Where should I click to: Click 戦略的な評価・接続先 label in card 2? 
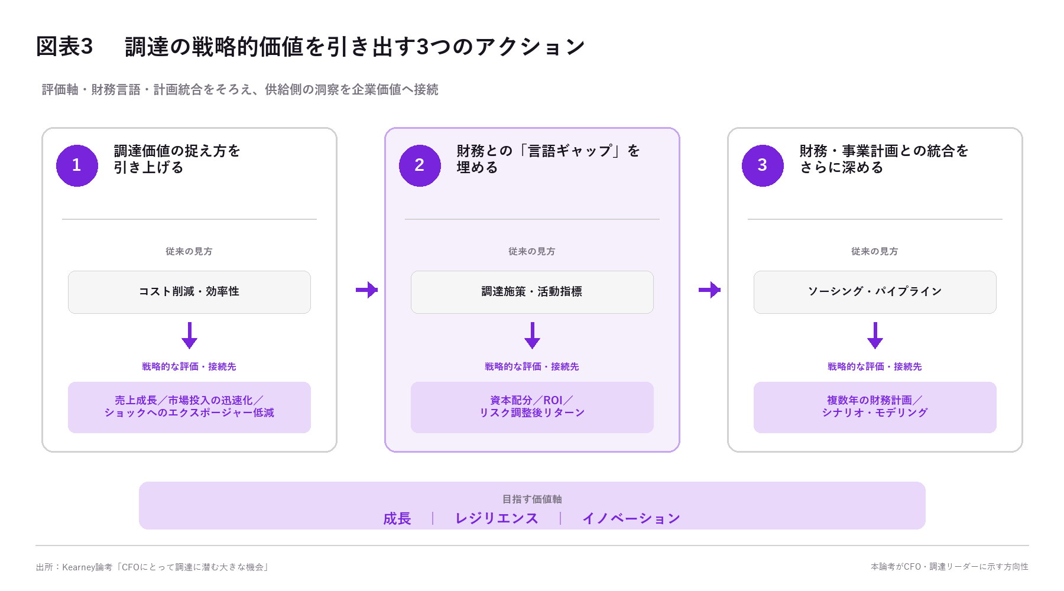click(x=532, y=366)
